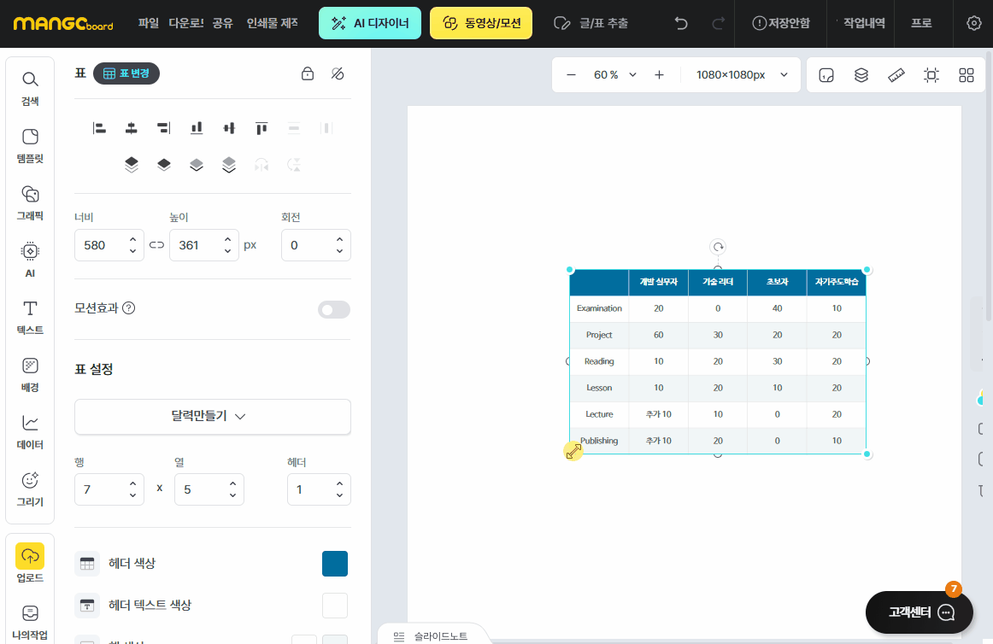
Task: Select the 텍스트 text tool
Action: coord(30,318)
